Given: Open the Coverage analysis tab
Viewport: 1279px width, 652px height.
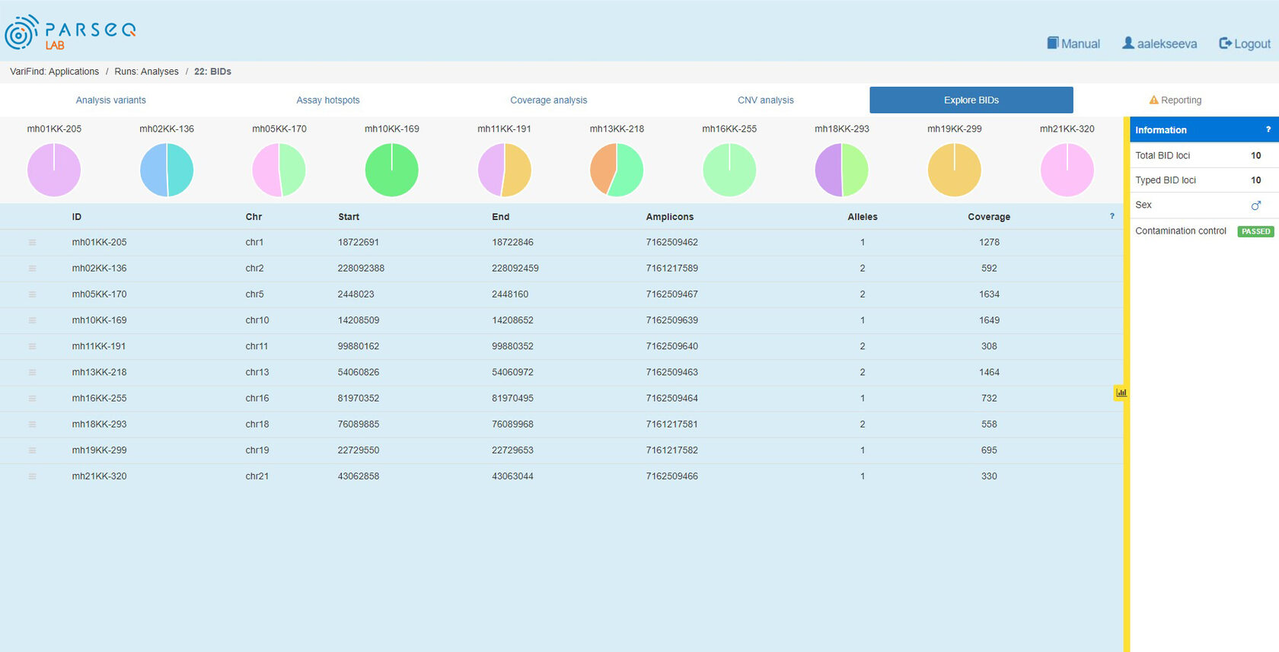Looking at the screenshot, I should pyautogui.click(x=549, y=100).
